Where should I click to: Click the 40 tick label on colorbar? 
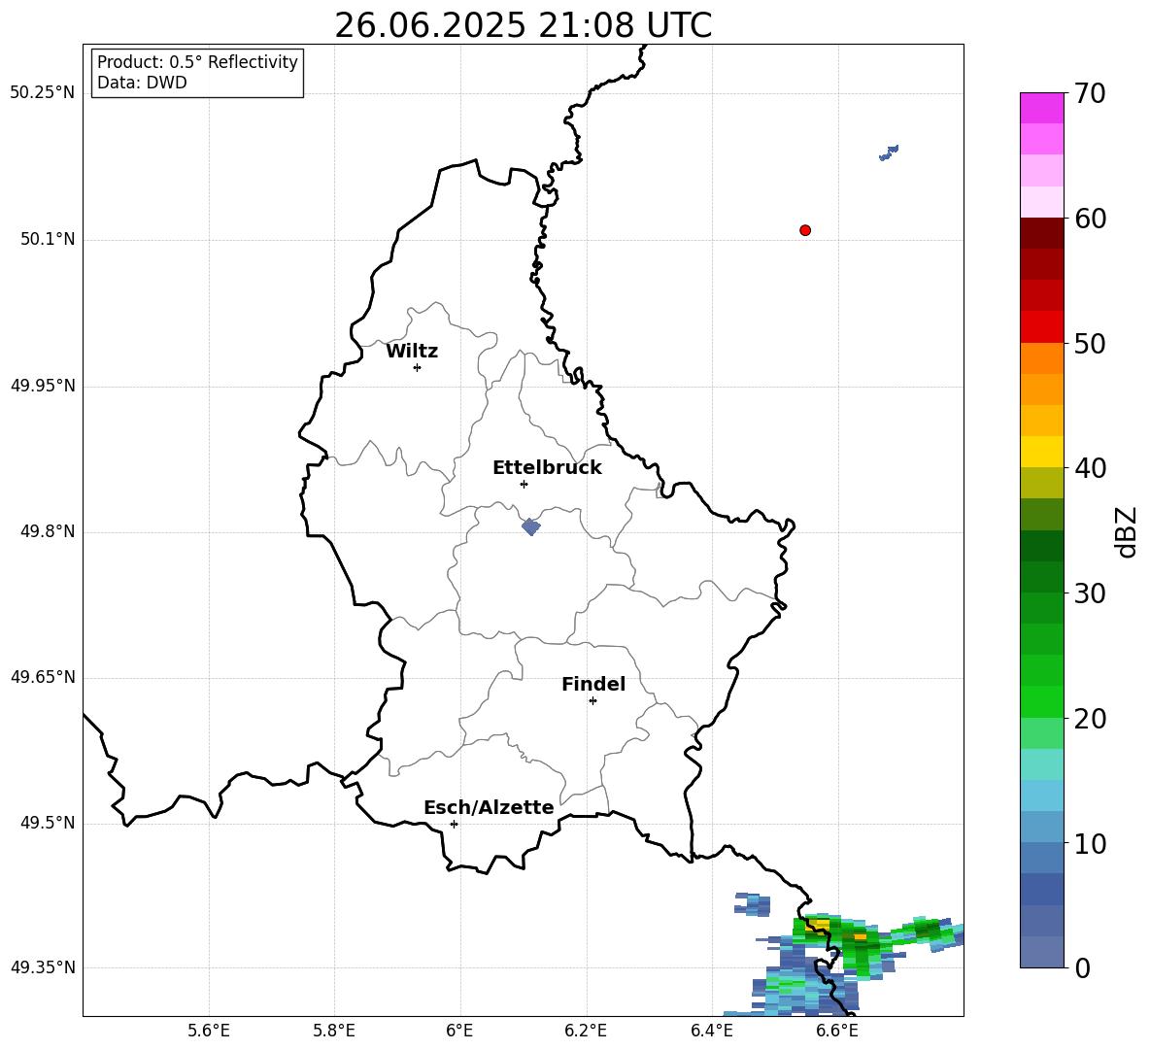[1090, 468]
